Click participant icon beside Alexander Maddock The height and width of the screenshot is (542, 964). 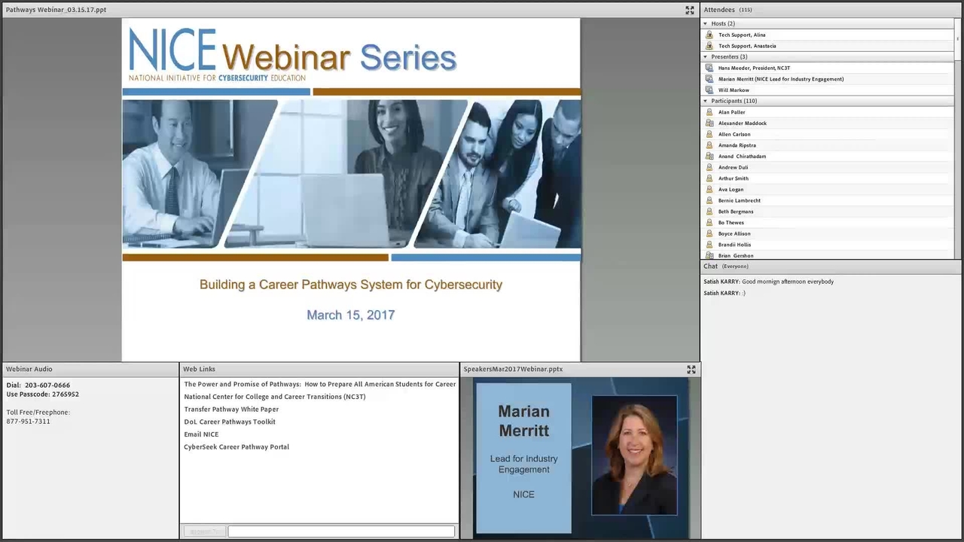tap(709, 123)
